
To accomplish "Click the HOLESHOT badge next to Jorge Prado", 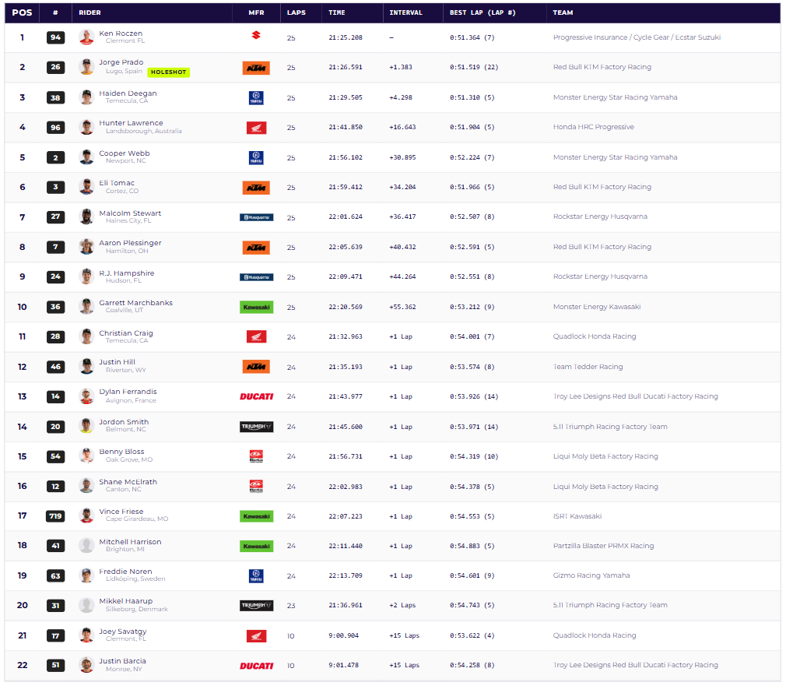I will 168,72.
